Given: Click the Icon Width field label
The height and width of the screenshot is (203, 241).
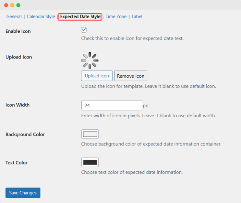Looking at the screenshot, I should [x=17, y=105].
